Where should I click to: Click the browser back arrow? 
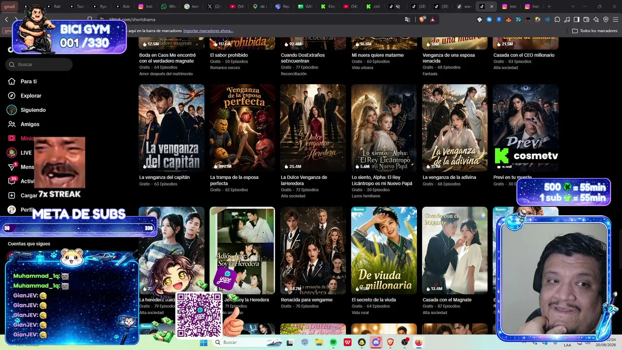(x=6, y=19)
